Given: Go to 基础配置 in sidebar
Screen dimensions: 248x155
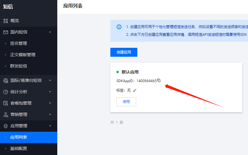Looking at the screenshot, I should (x=19, y=148).
